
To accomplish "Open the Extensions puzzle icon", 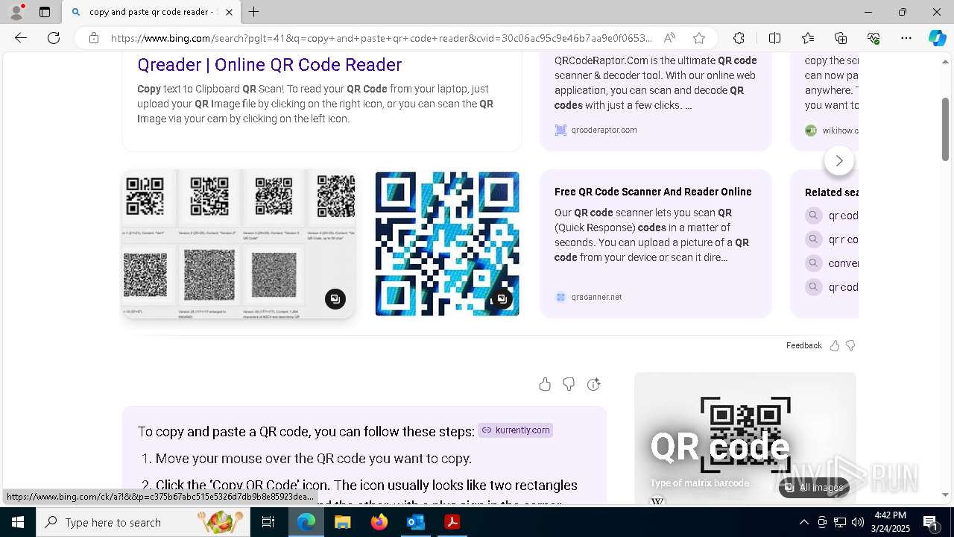I will coord(739,38).
